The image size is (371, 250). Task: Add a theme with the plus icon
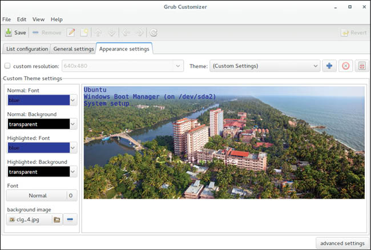click(329, 66)
